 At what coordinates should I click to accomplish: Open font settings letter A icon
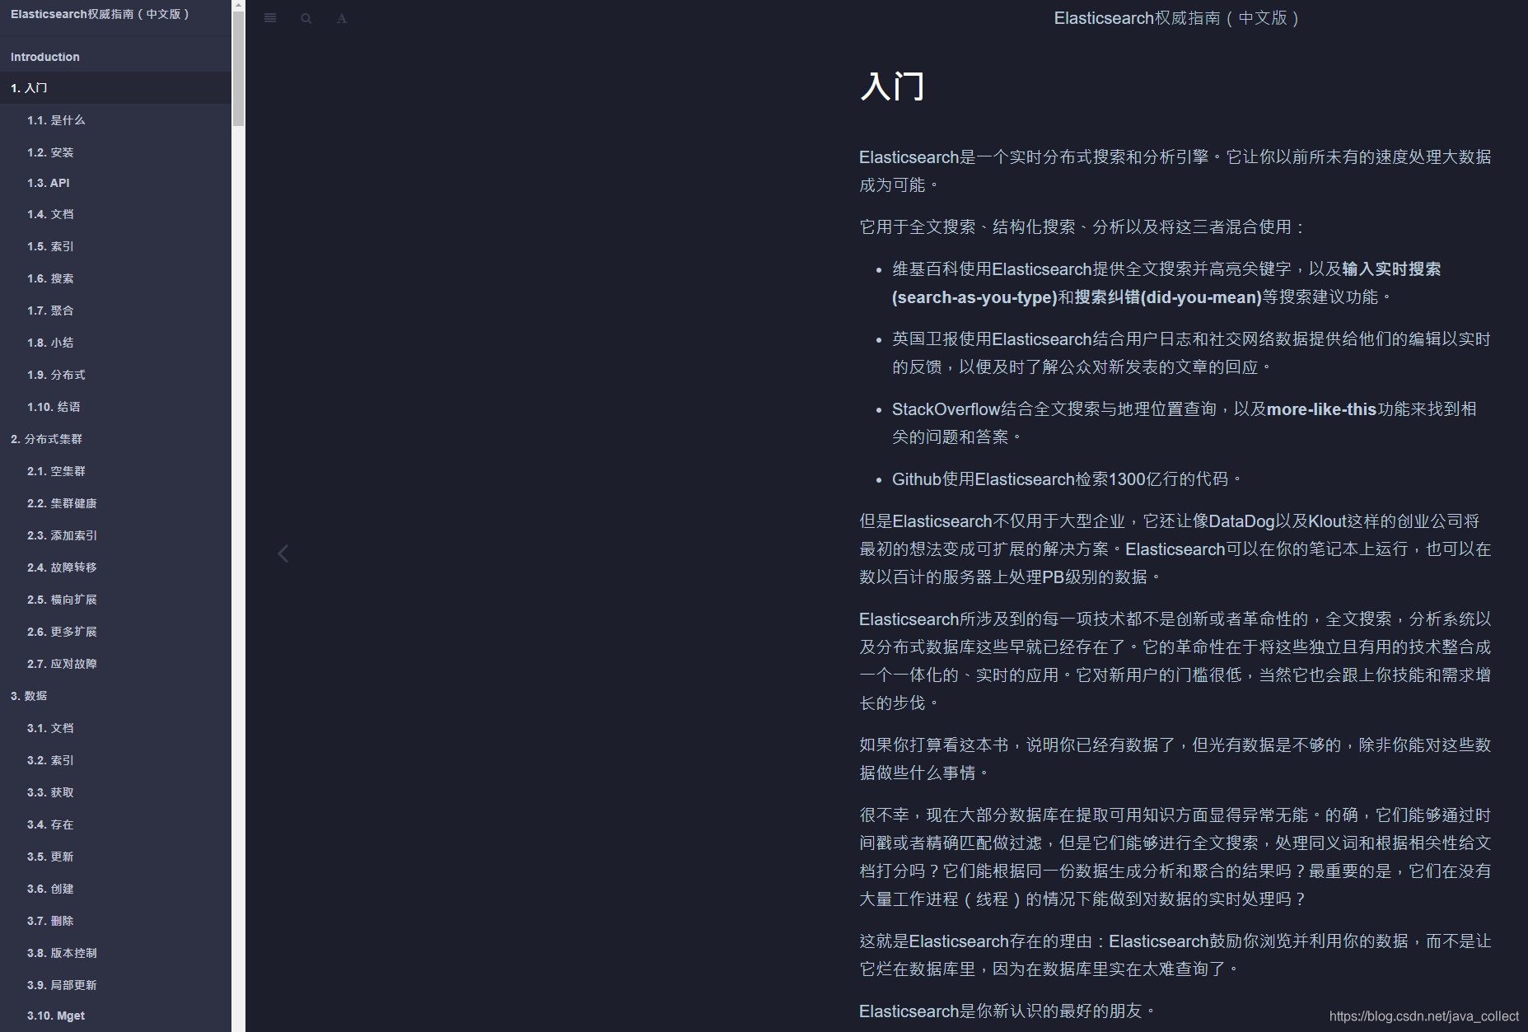pos(341,18)
